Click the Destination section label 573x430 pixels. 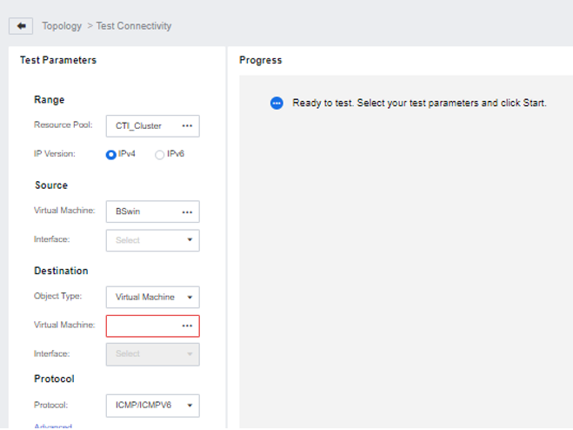click(x=61, y=271)
